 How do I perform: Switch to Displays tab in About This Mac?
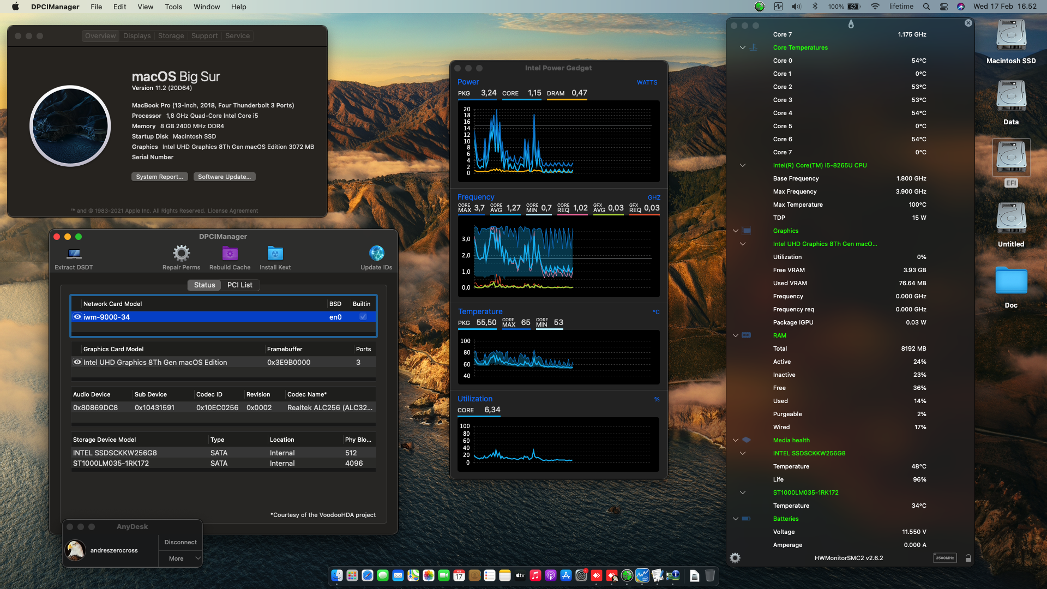click(x=137, y=35)
